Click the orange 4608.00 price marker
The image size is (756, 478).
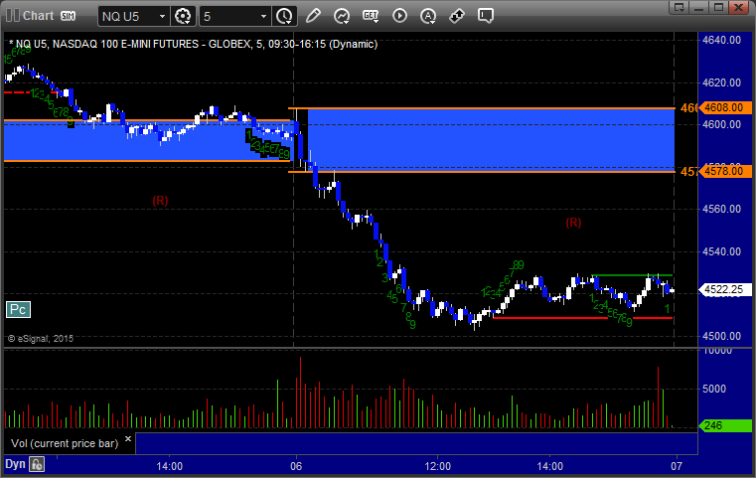pyautogui.click(x=725, y=107)
